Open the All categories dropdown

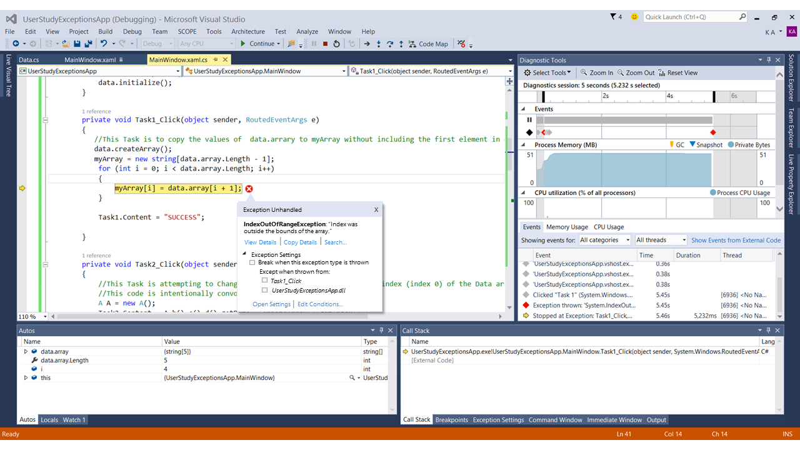[606, 240]
